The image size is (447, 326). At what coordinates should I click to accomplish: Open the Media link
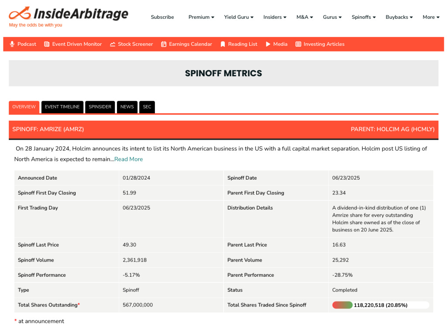pos(280,44)
